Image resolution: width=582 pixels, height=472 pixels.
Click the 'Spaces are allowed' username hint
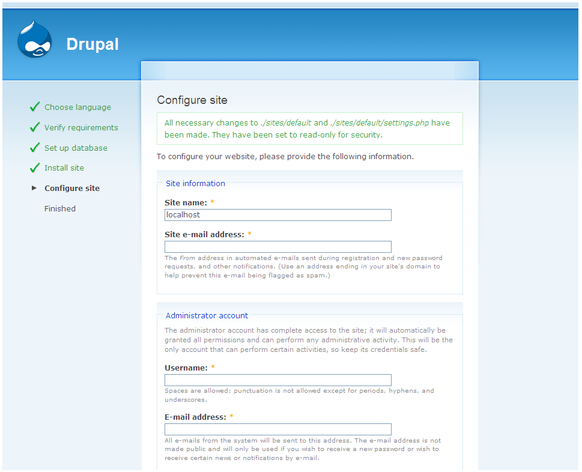[299, 395]
